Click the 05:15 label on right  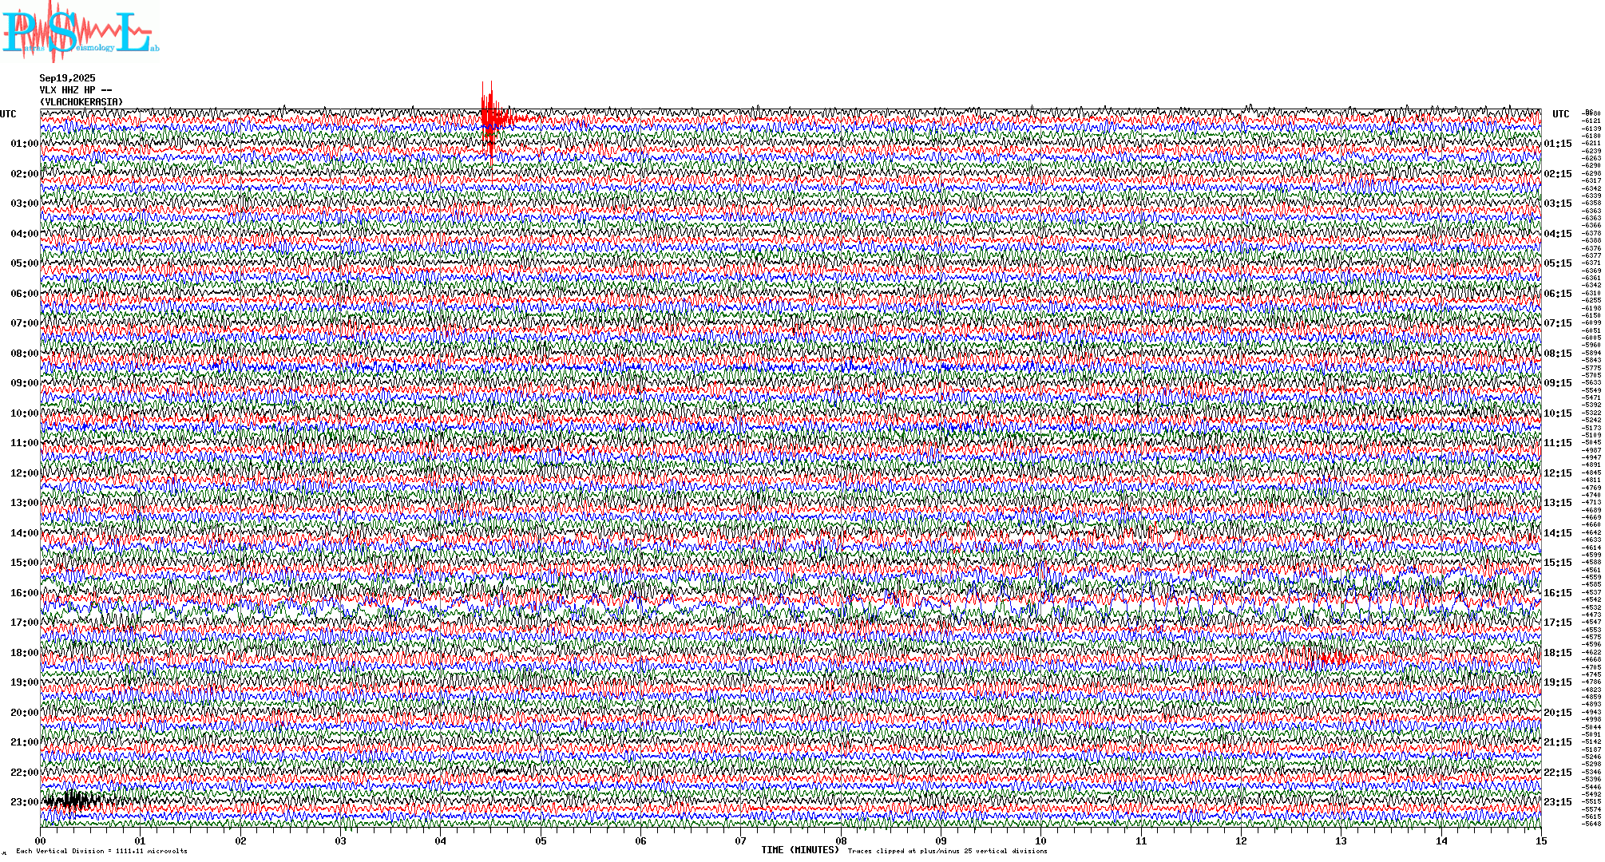[x=1558, y=263]
